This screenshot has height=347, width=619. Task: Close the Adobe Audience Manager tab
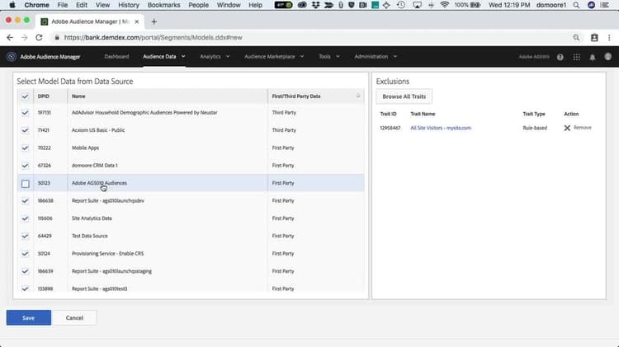(136, 21)
